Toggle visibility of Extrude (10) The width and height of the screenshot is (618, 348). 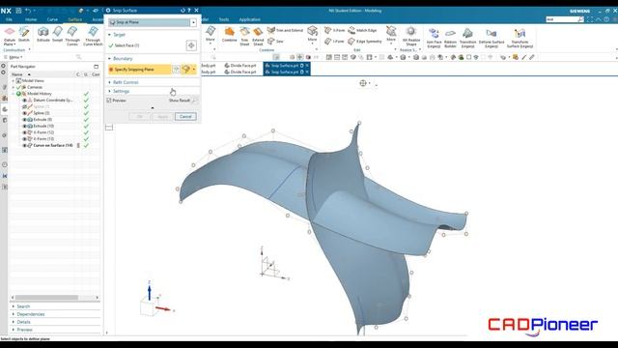[x=24, y=126]
